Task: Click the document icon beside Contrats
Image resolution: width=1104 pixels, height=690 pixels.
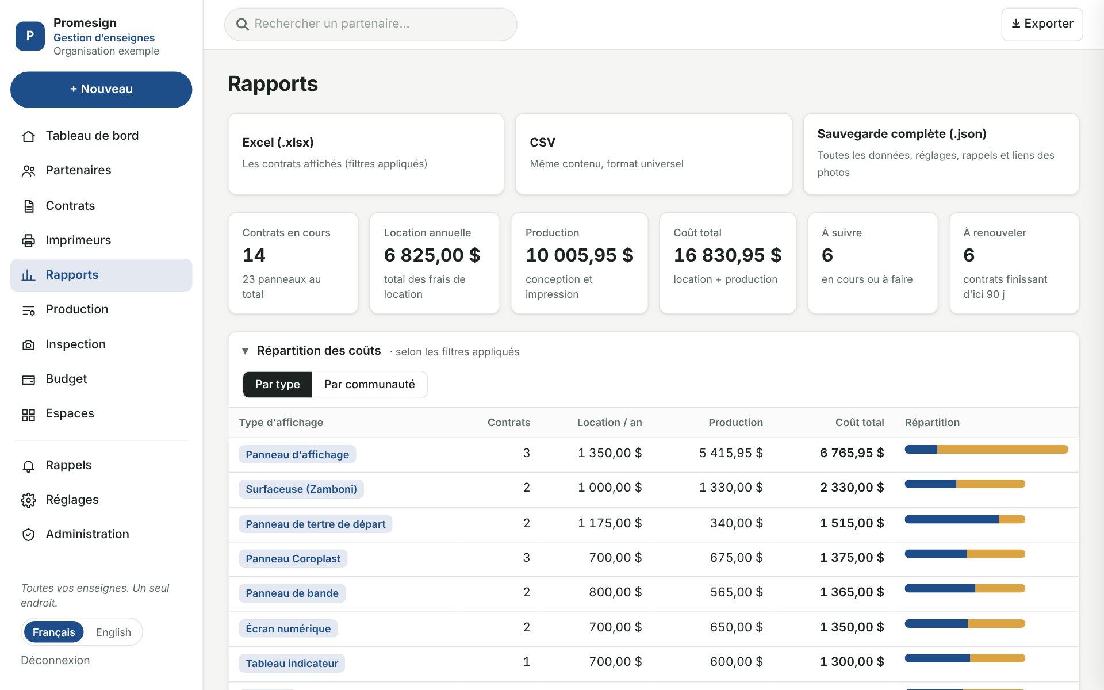Action: coord(28,206)
